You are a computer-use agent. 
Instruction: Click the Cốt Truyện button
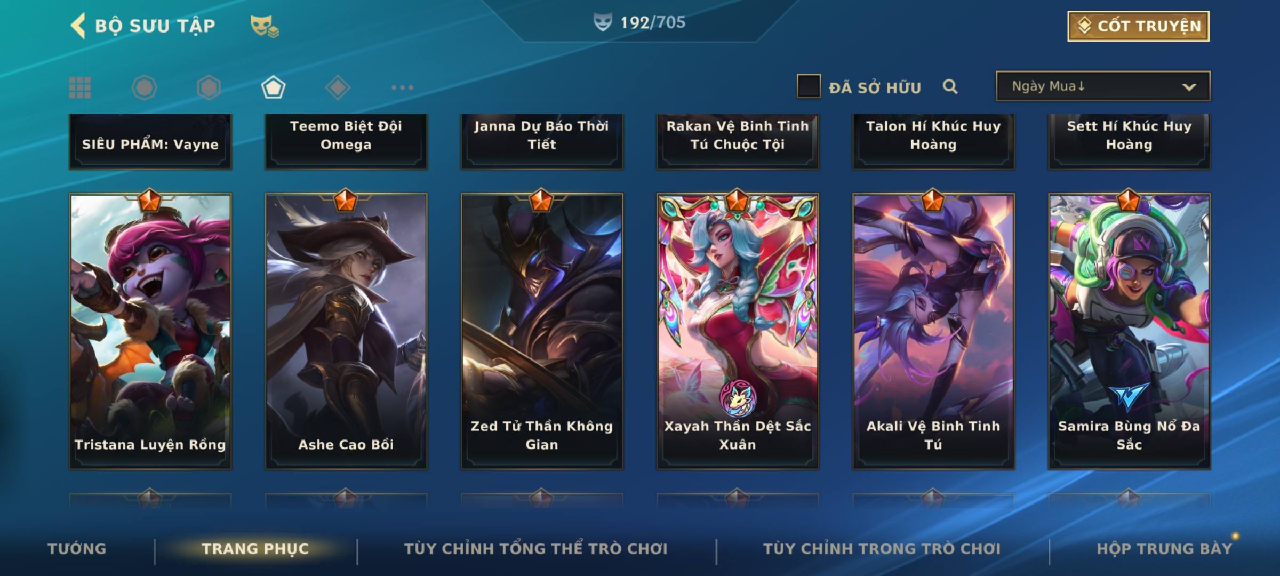[1138, 26]
